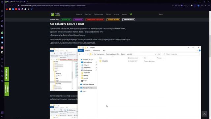211x119 pixels.
Task: Close the browser tab 'Как добавить много денег'
Action: pos(24,2)
